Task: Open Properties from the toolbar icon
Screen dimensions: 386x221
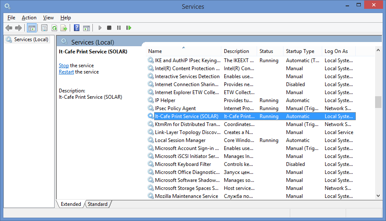Action: click(44, 28)
